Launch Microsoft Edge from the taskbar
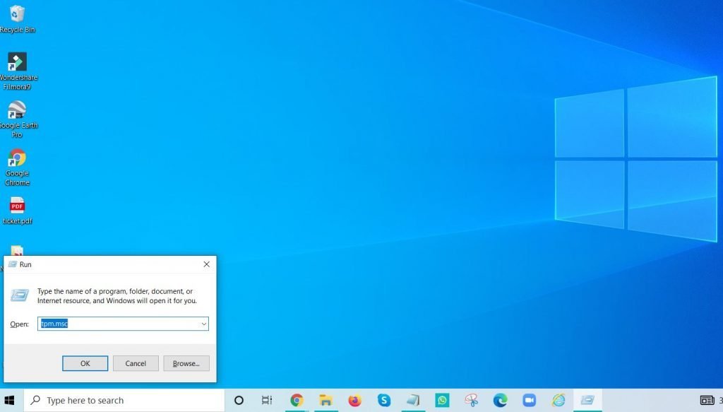 [501, 400]
